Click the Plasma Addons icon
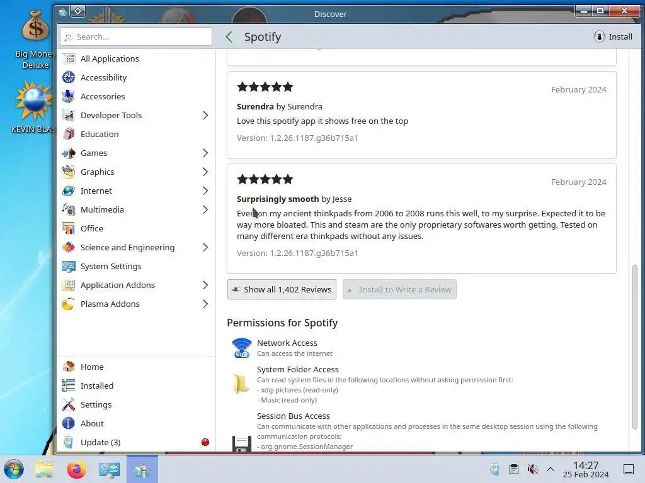 tap(69, 304)
